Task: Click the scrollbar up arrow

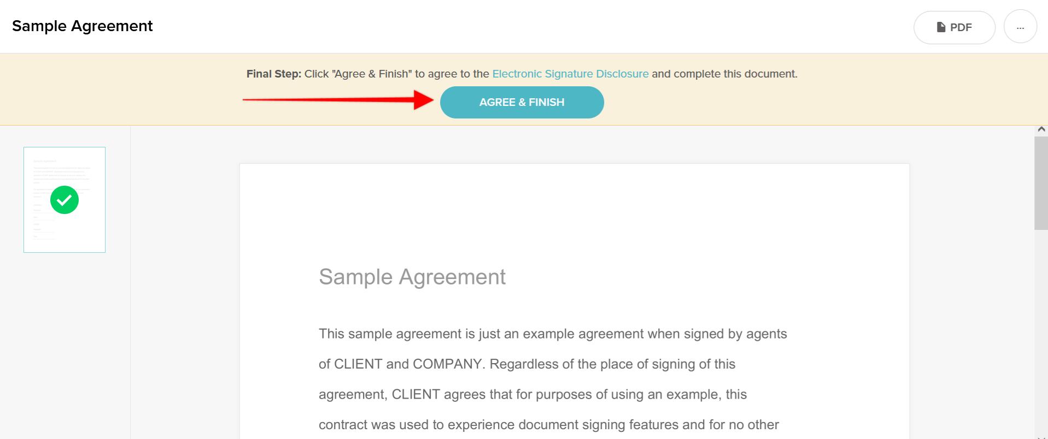Action: tap(1041, 129)
